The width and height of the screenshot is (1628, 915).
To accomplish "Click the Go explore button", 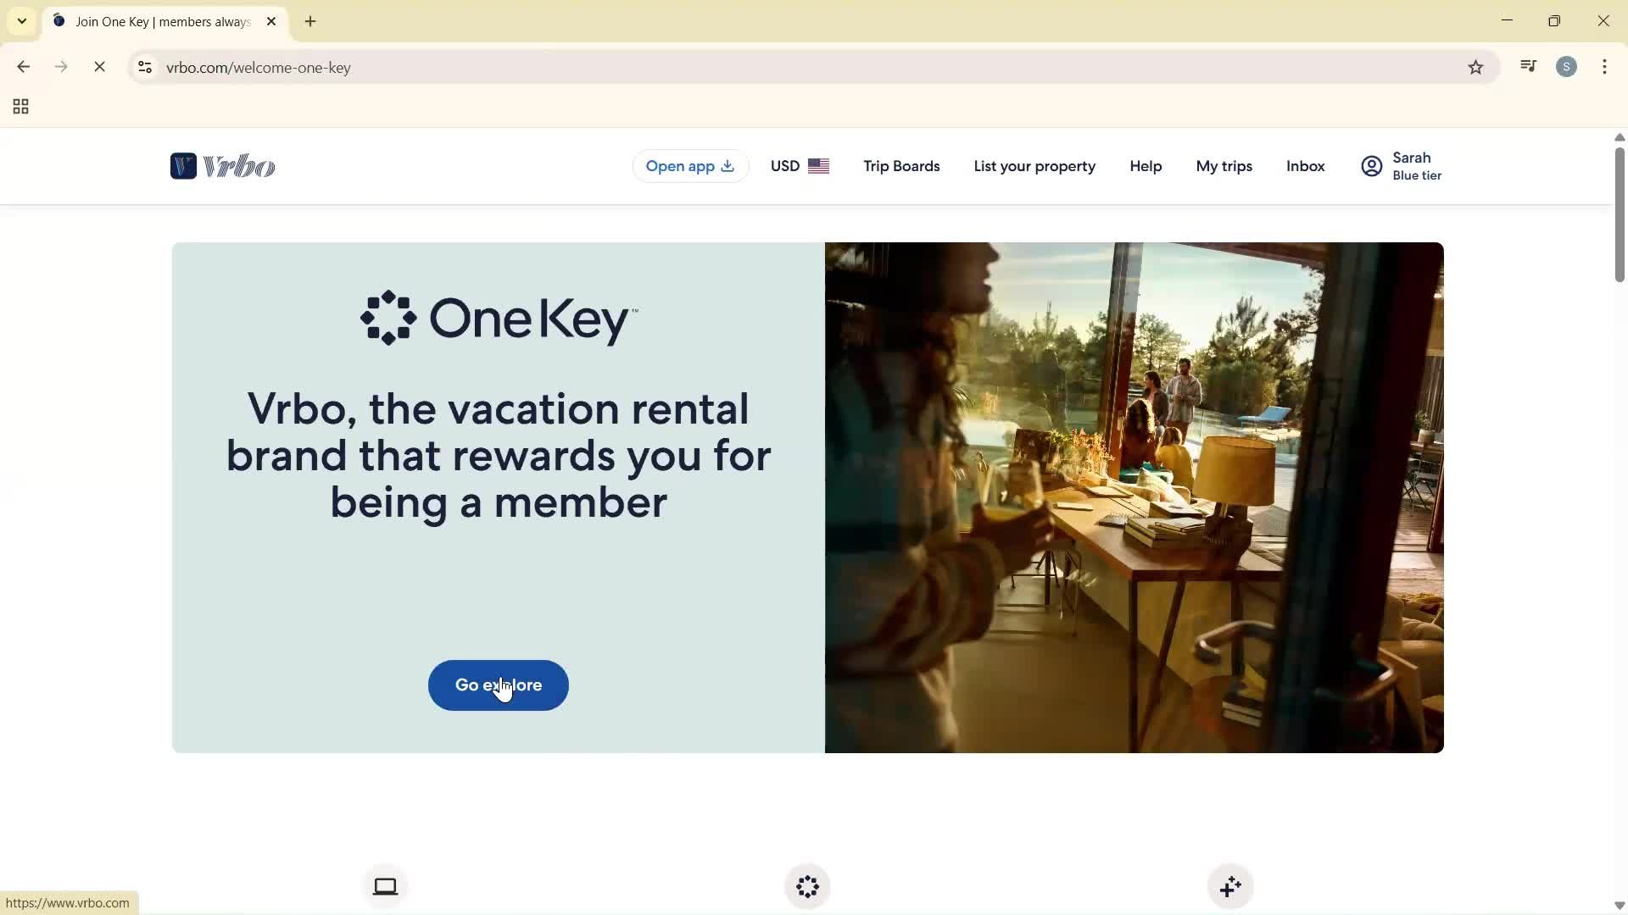I will coord(498,685).
